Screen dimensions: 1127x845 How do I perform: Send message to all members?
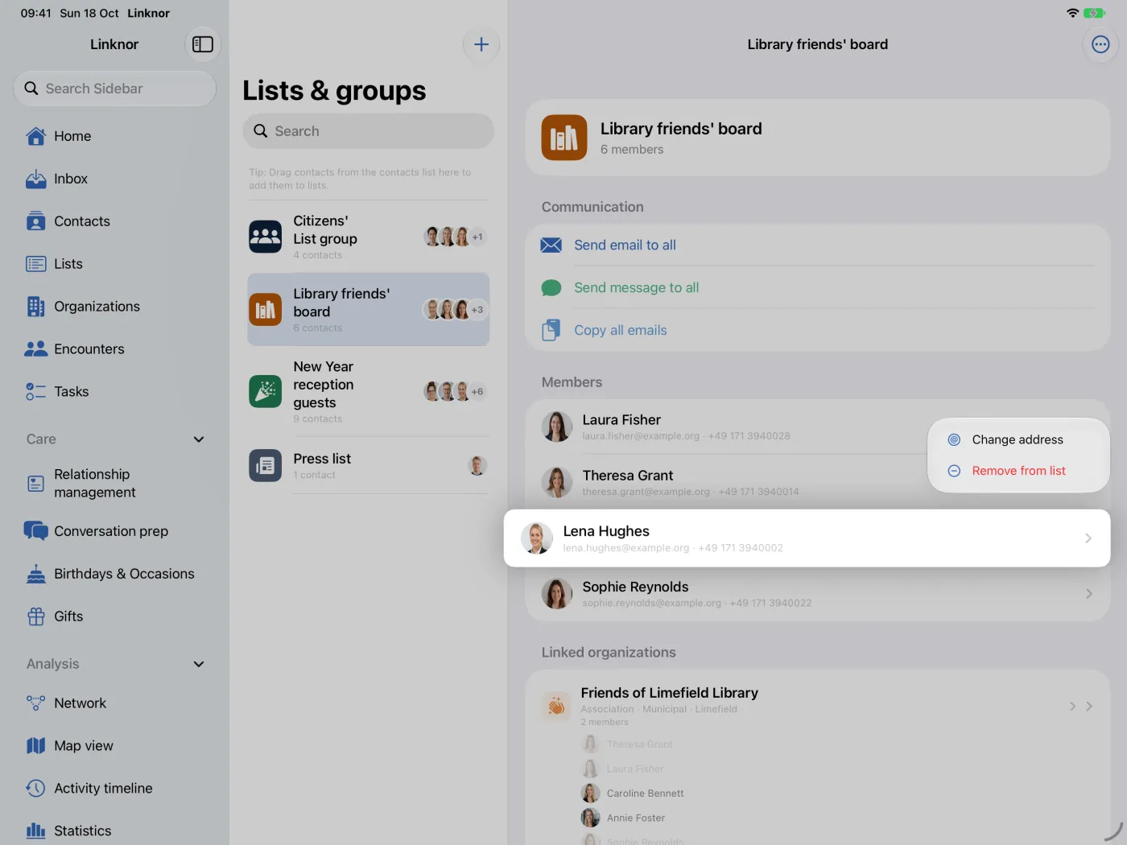coord(818,288)
